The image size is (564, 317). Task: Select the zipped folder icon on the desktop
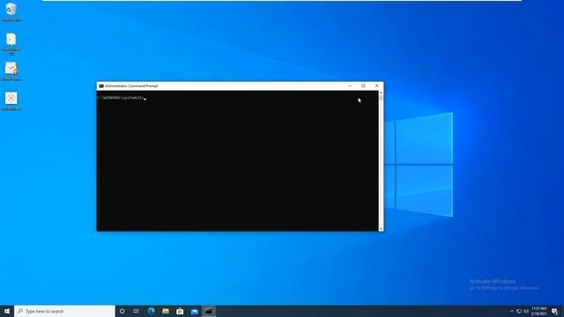(x=11, y=43)
